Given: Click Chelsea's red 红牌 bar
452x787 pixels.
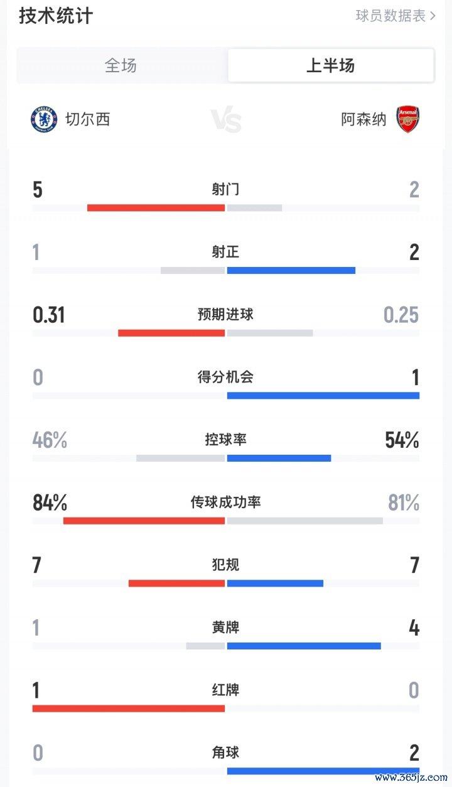Looking at the screenshot, I should coord(128,708).
